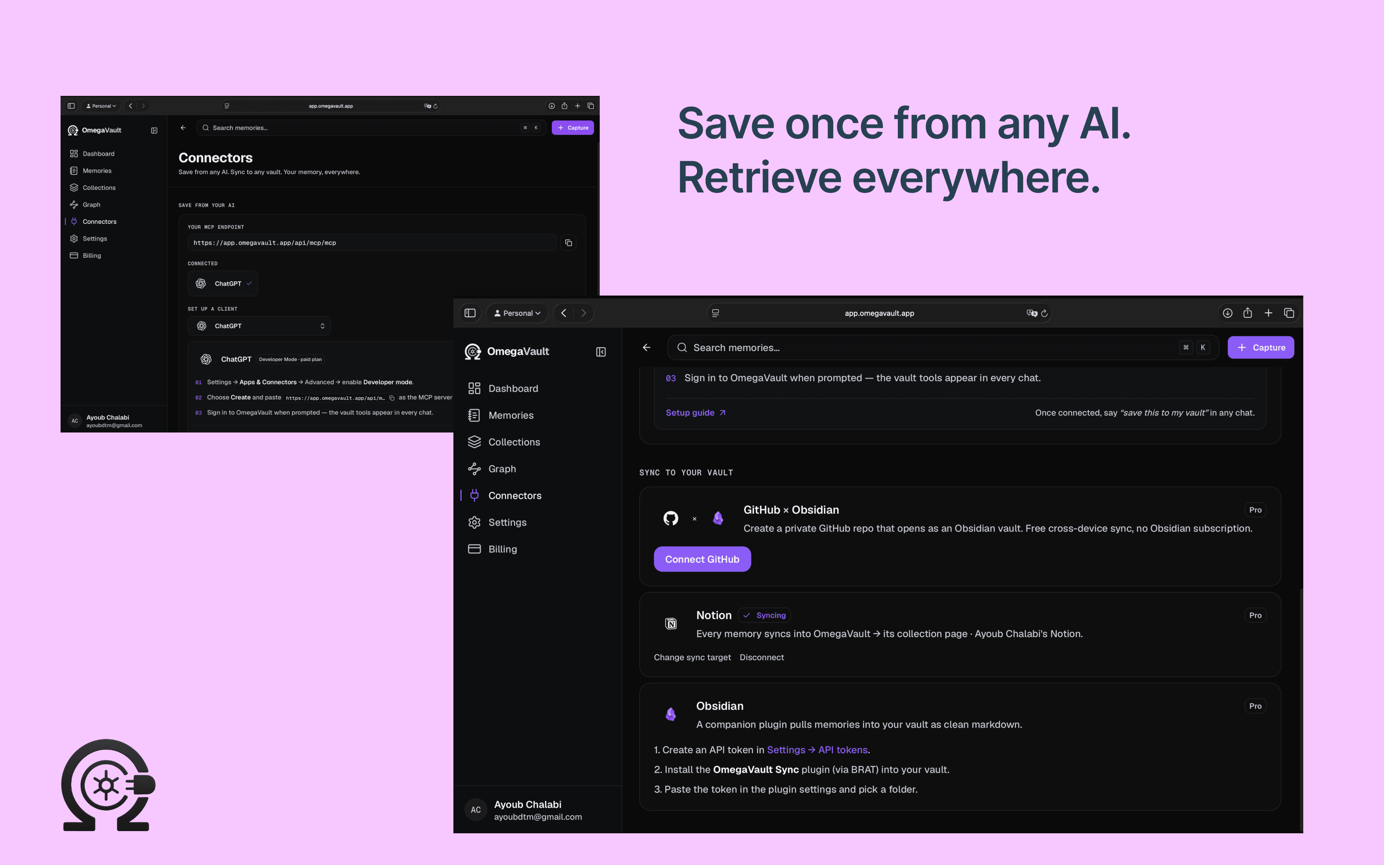Copy inline MCP URL in step 02 back window
1384x865 pixels.
pyautogui.click(x=392, y=398)
